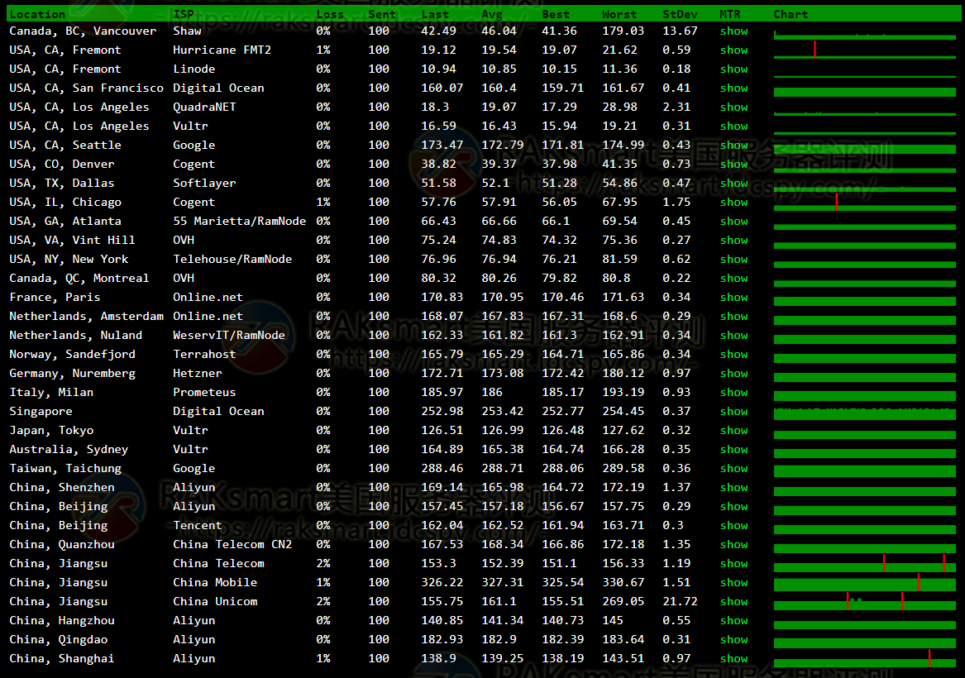Open the MTR show link for Nuremberg Hetzner

pyautogui.click(x=733, y=374)
